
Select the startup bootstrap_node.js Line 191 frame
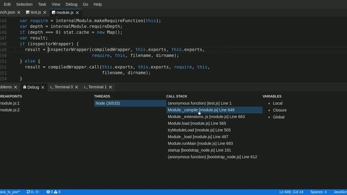point(214,150)
